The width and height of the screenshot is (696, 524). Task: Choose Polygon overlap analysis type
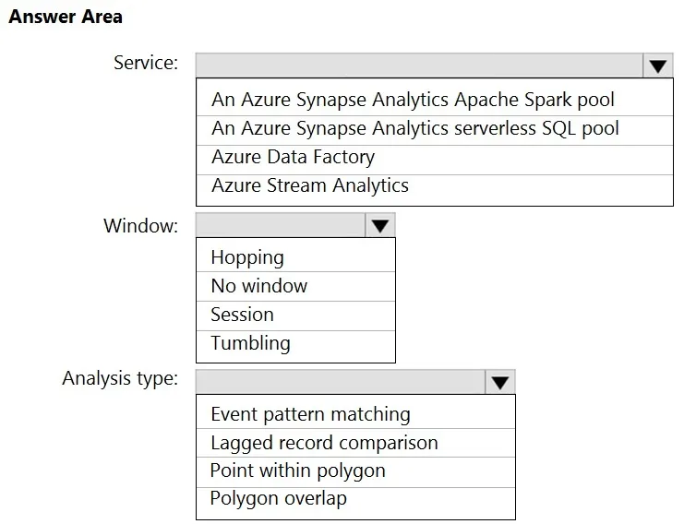pyautogui.click(x=355, y=501)
